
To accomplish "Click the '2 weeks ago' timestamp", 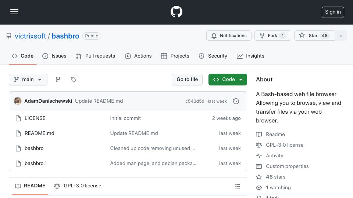I will click(x=226, y=118).
